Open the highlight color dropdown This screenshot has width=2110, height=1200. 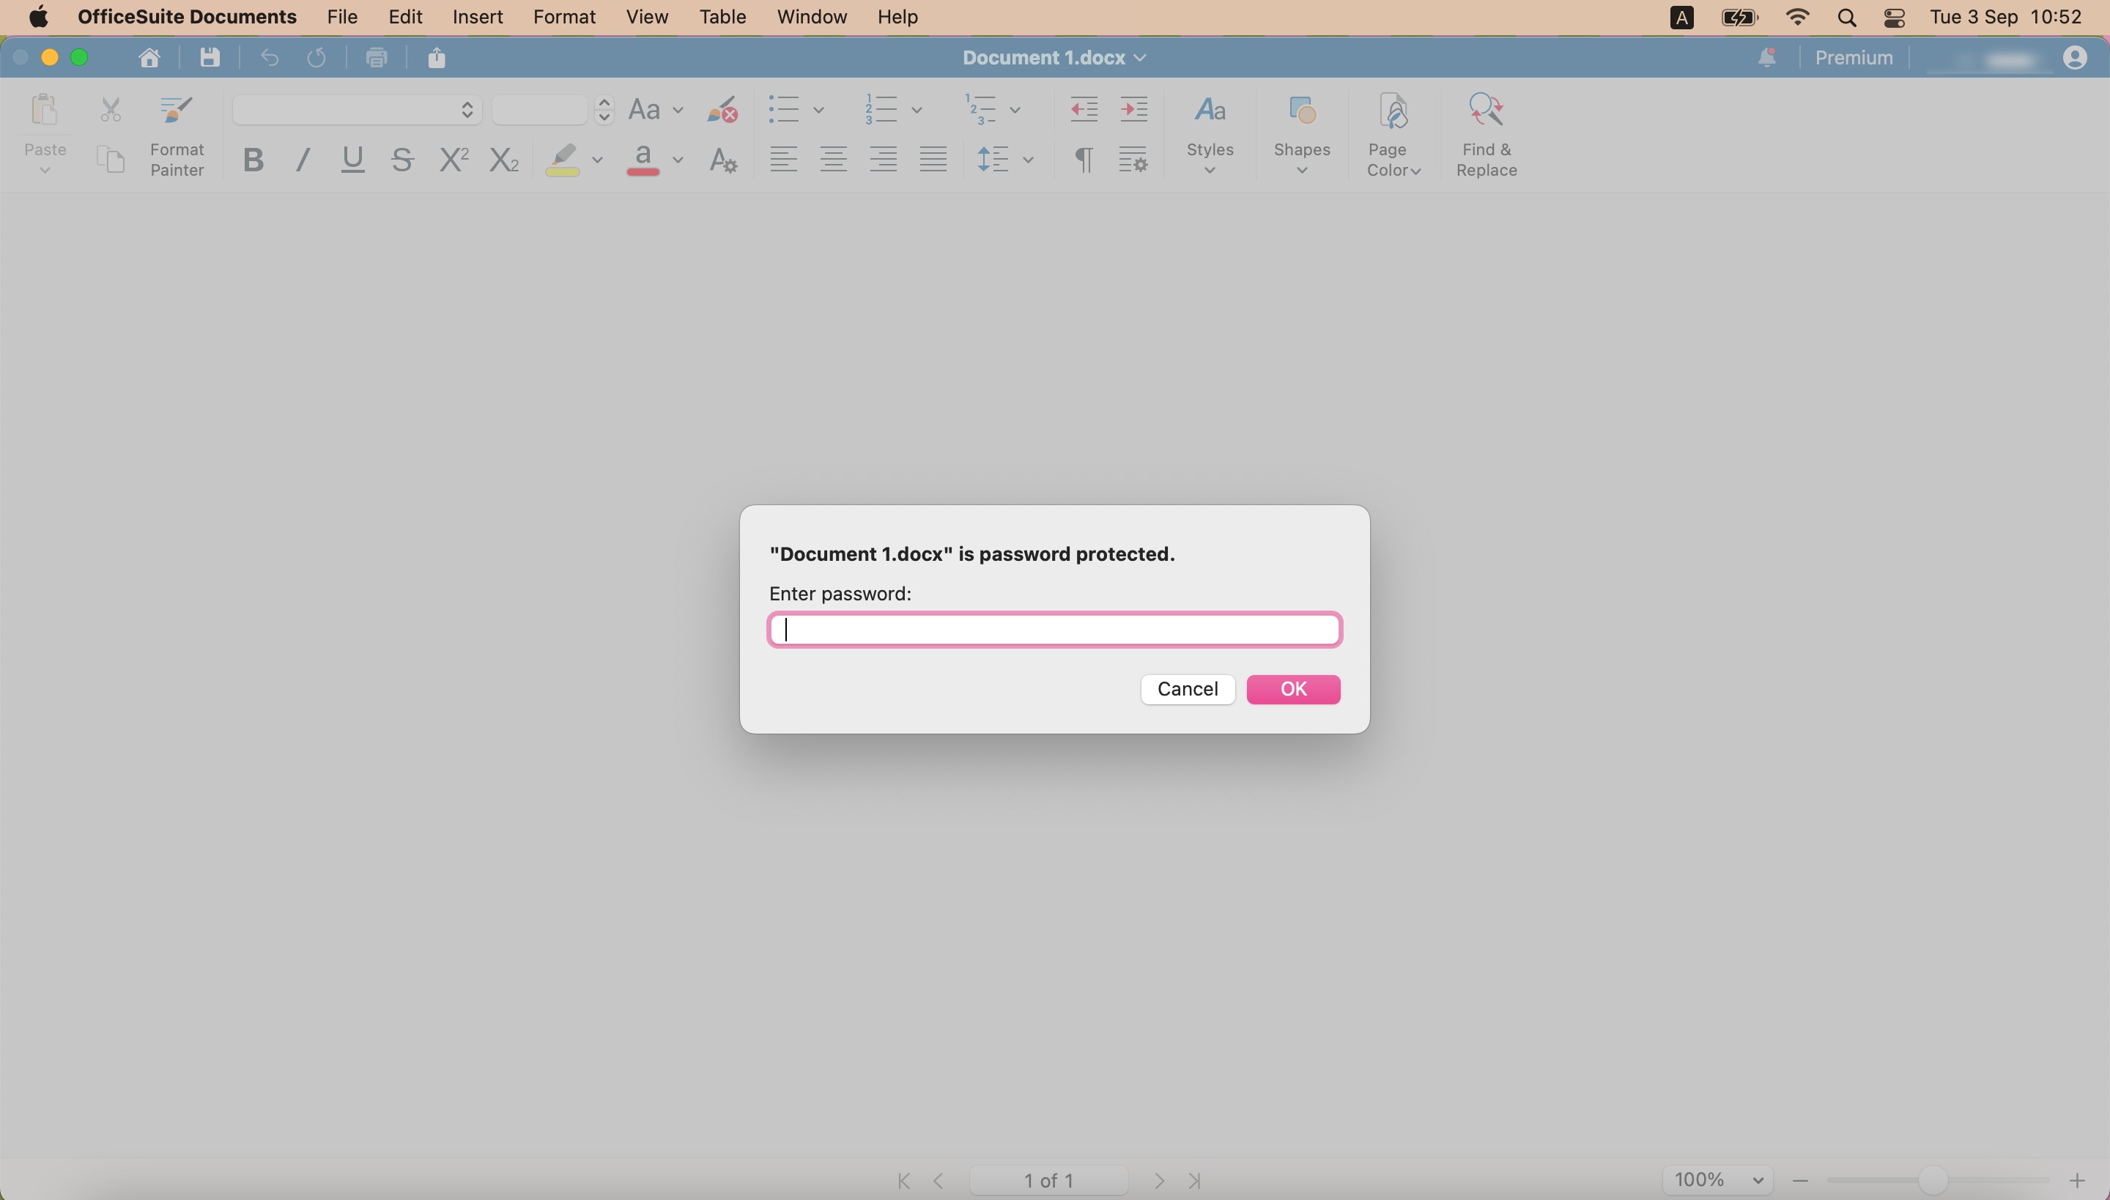pos(596,159)
